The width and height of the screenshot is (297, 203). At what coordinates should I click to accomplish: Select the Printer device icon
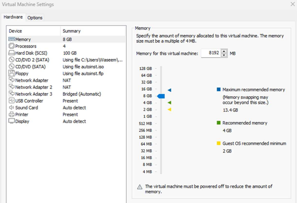pyautogui.click(x=11, y=115)
